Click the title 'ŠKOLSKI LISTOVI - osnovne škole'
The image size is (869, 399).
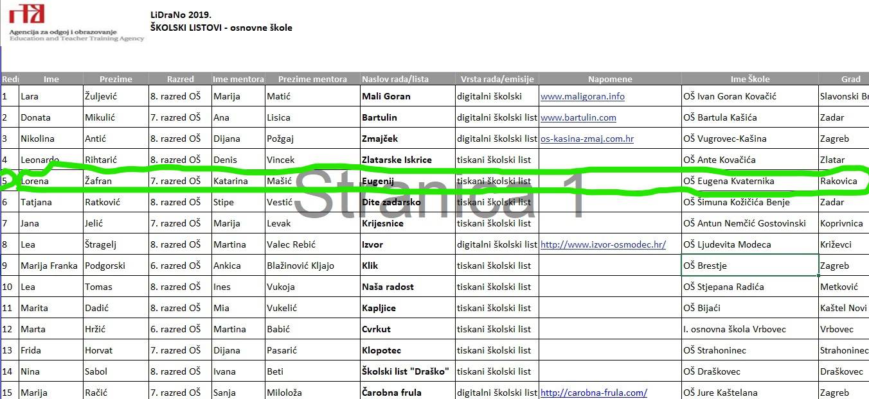[x=221, y=28]
